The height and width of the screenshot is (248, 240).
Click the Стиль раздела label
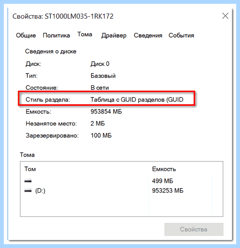[48, 100]
